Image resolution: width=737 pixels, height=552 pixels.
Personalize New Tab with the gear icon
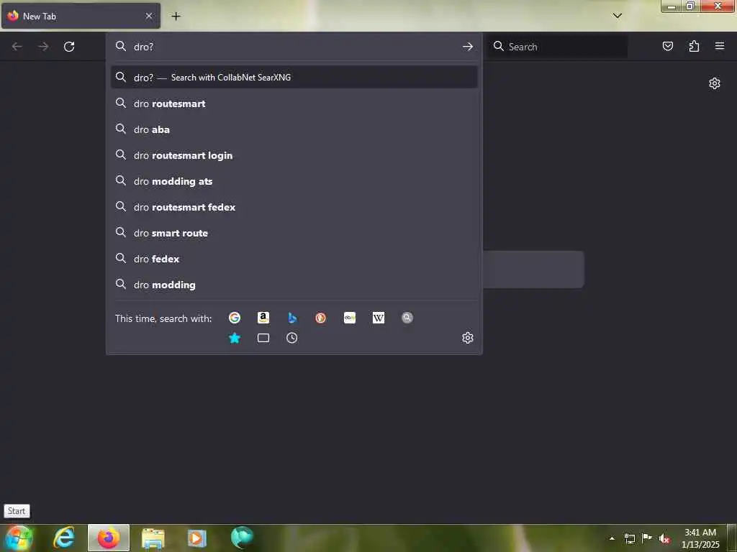pyautogui.click(x=715, y=83)
